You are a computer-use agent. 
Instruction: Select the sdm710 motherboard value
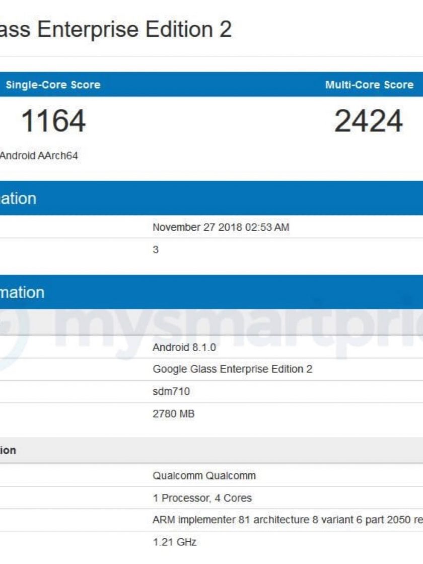coord(171,391)
